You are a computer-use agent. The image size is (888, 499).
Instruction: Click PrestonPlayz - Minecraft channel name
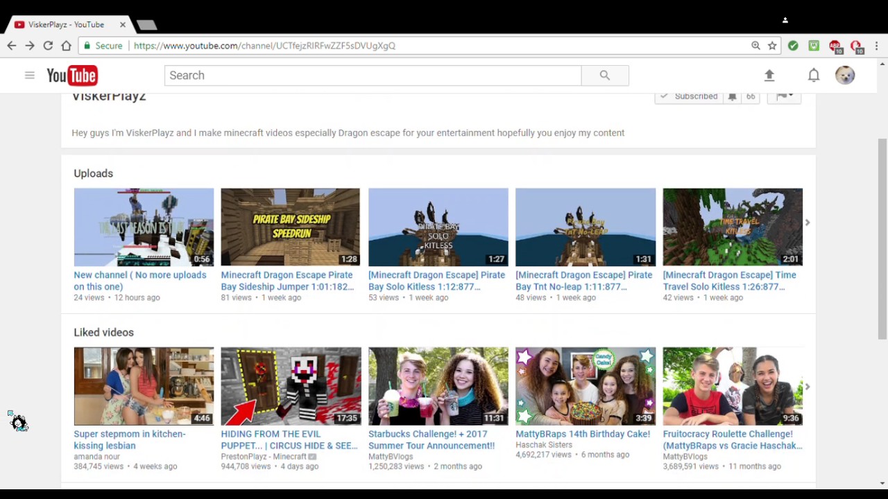[x=264, y=457]
